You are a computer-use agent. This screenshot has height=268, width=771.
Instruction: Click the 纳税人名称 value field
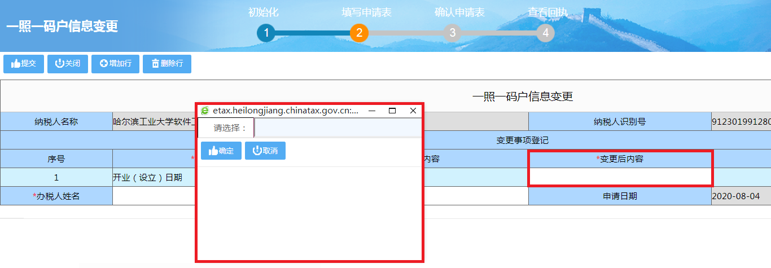(154, 121)
